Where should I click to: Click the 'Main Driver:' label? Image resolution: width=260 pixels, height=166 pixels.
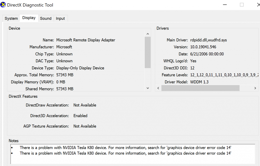point(177,40)
